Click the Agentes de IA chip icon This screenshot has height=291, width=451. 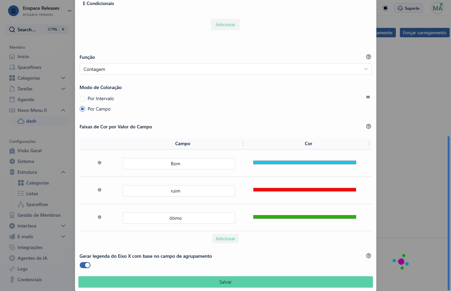point(12,258)
